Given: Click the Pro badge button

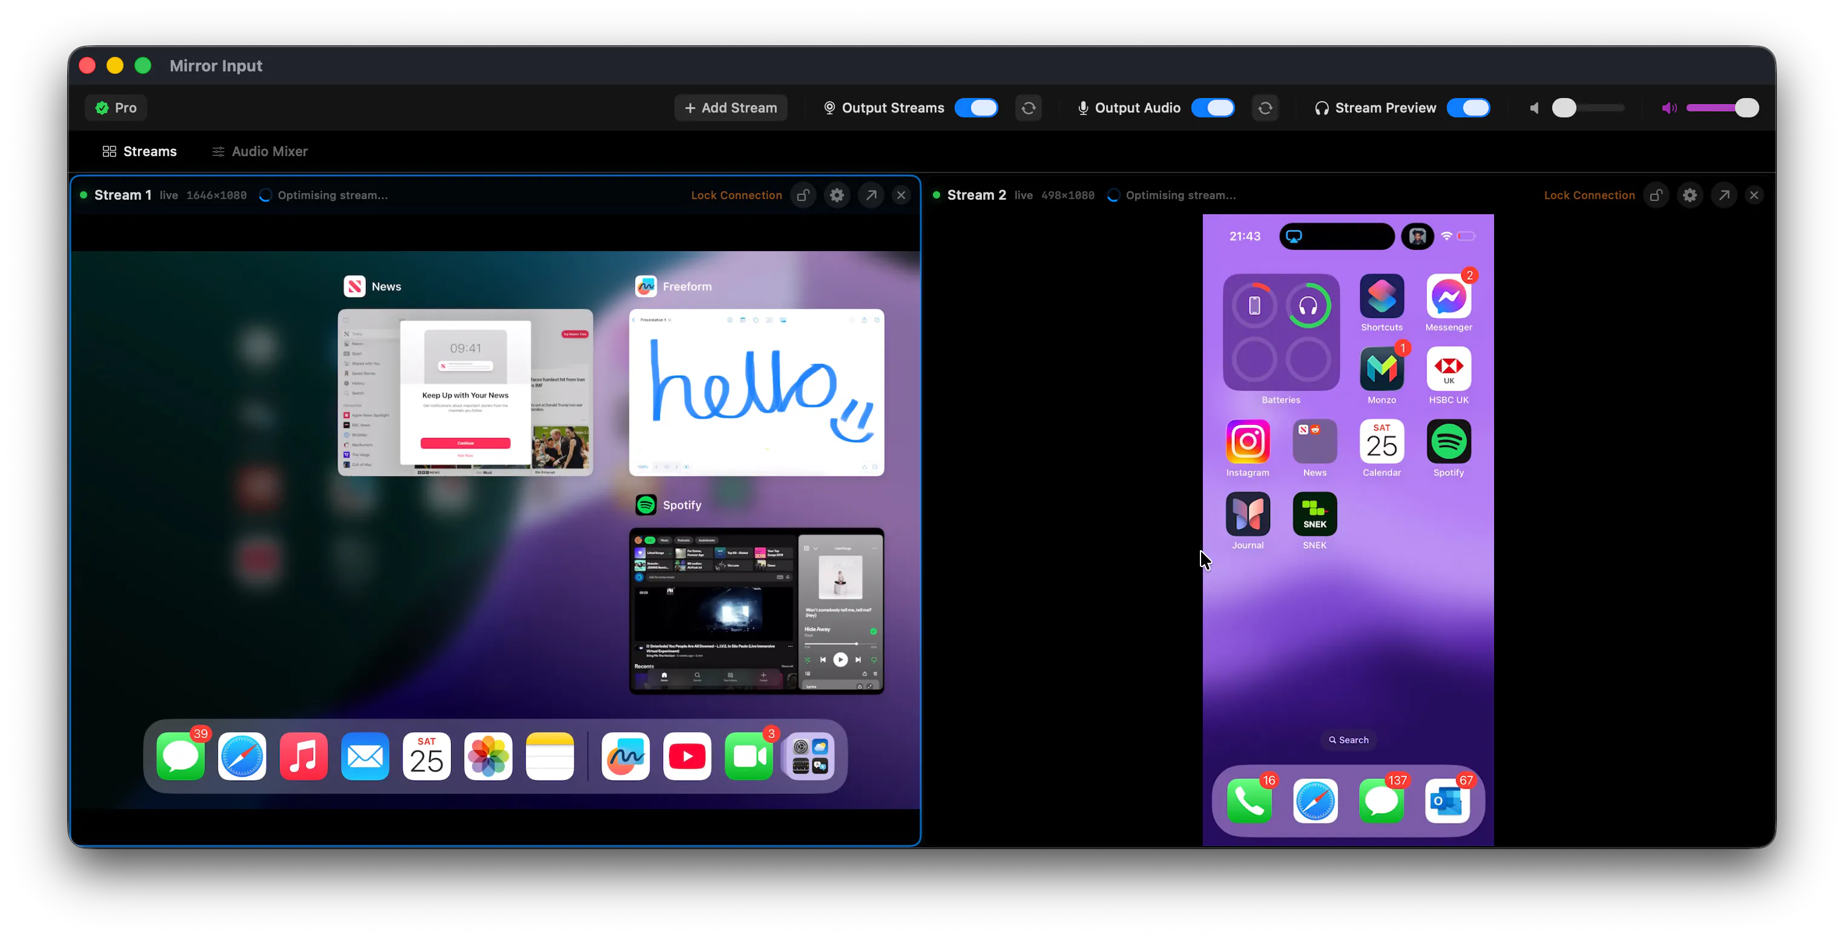Looking at the screenshot, I should [x=116, y=108].
